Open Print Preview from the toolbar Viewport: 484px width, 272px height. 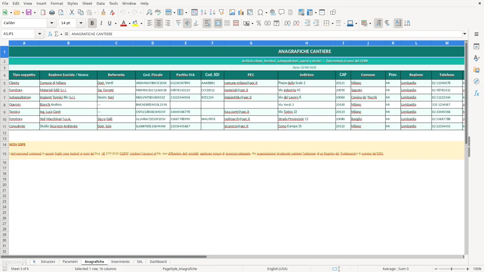(x=60, y=12)
